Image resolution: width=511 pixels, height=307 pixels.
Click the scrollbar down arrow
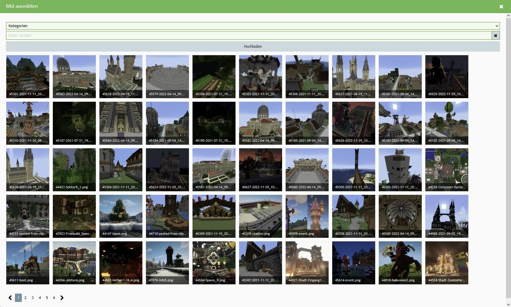click(509, 304)
